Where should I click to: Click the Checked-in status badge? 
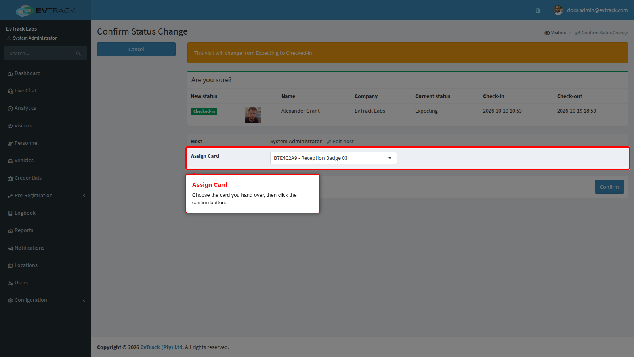tap(204, 111)
